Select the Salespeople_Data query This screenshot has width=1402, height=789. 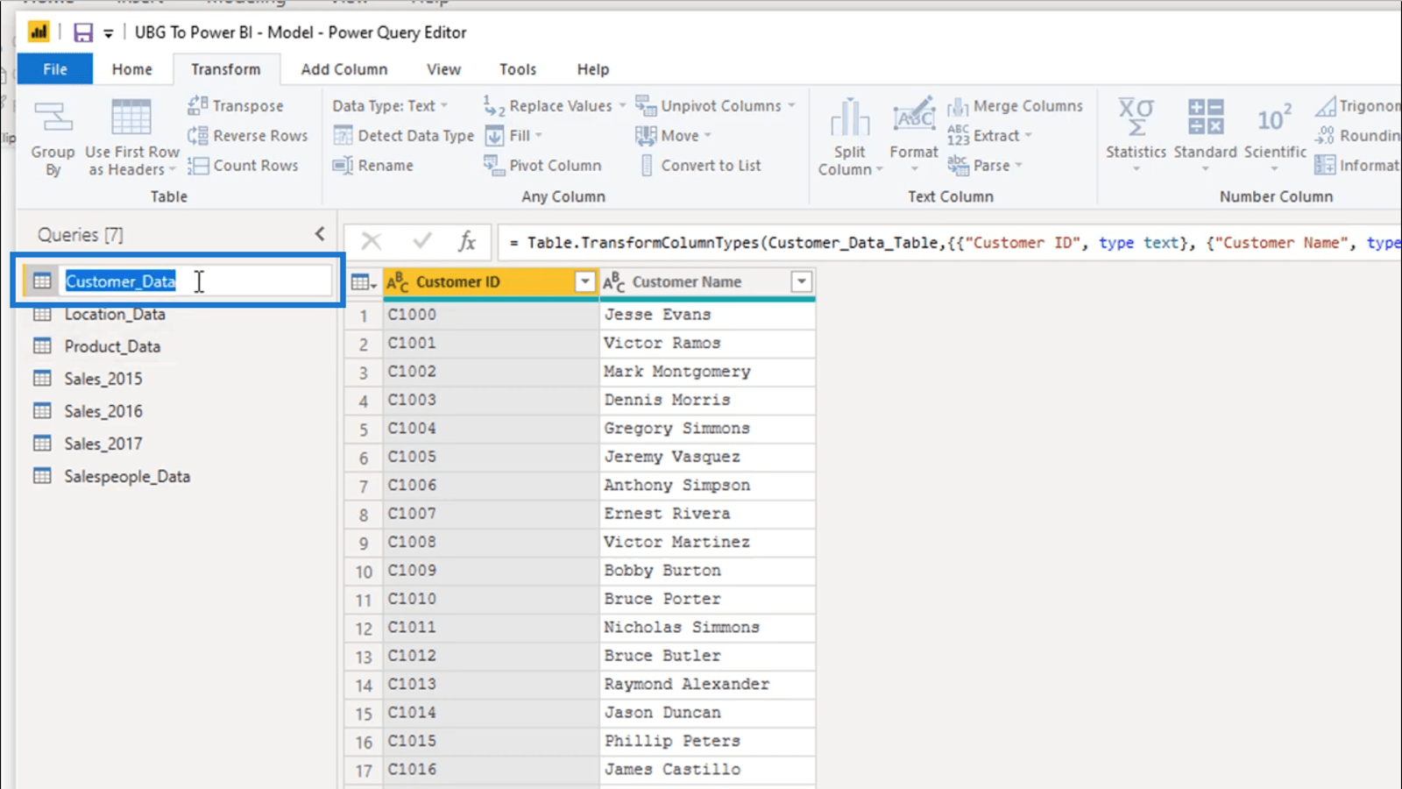[x=127, y=476]
